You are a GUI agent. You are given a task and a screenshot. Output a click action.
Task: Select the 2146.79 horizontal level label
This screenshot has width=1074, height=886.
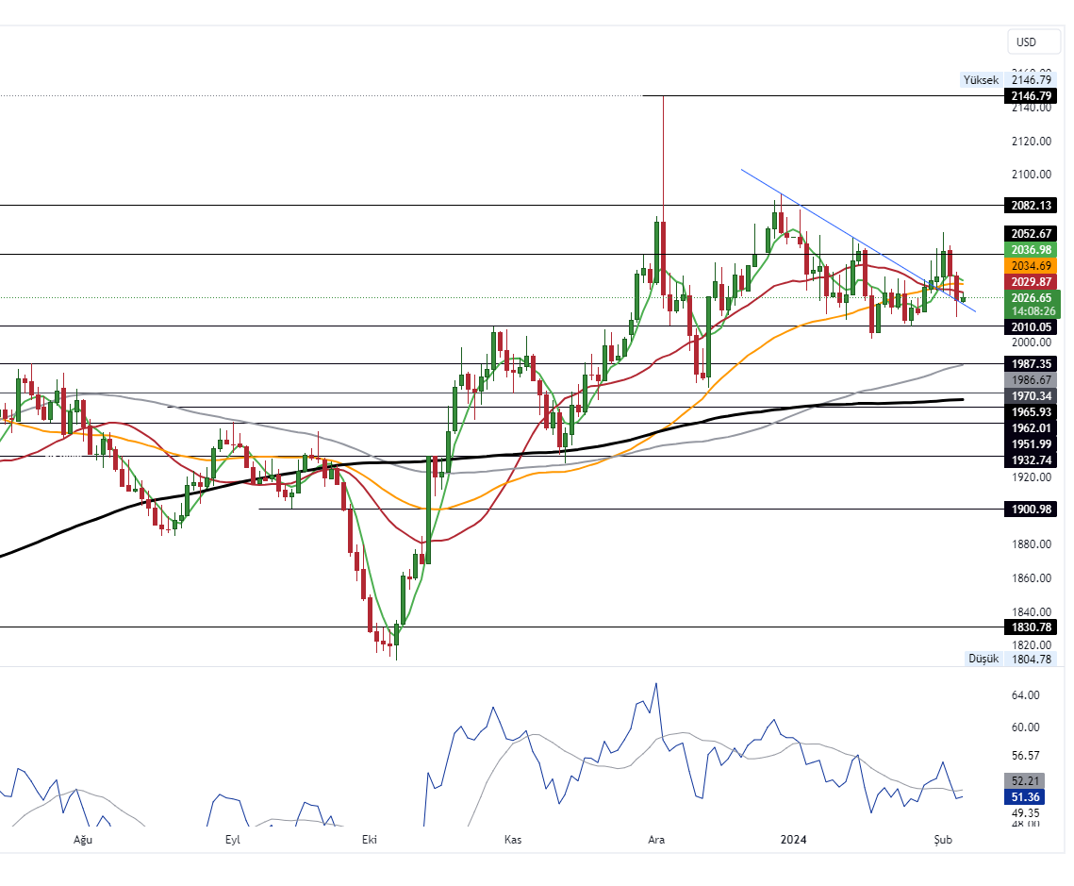click(1031, 96)
